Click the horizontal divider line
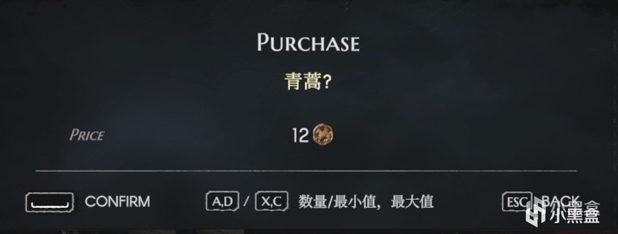The image size is (618, 234). (x=306, y=171)
